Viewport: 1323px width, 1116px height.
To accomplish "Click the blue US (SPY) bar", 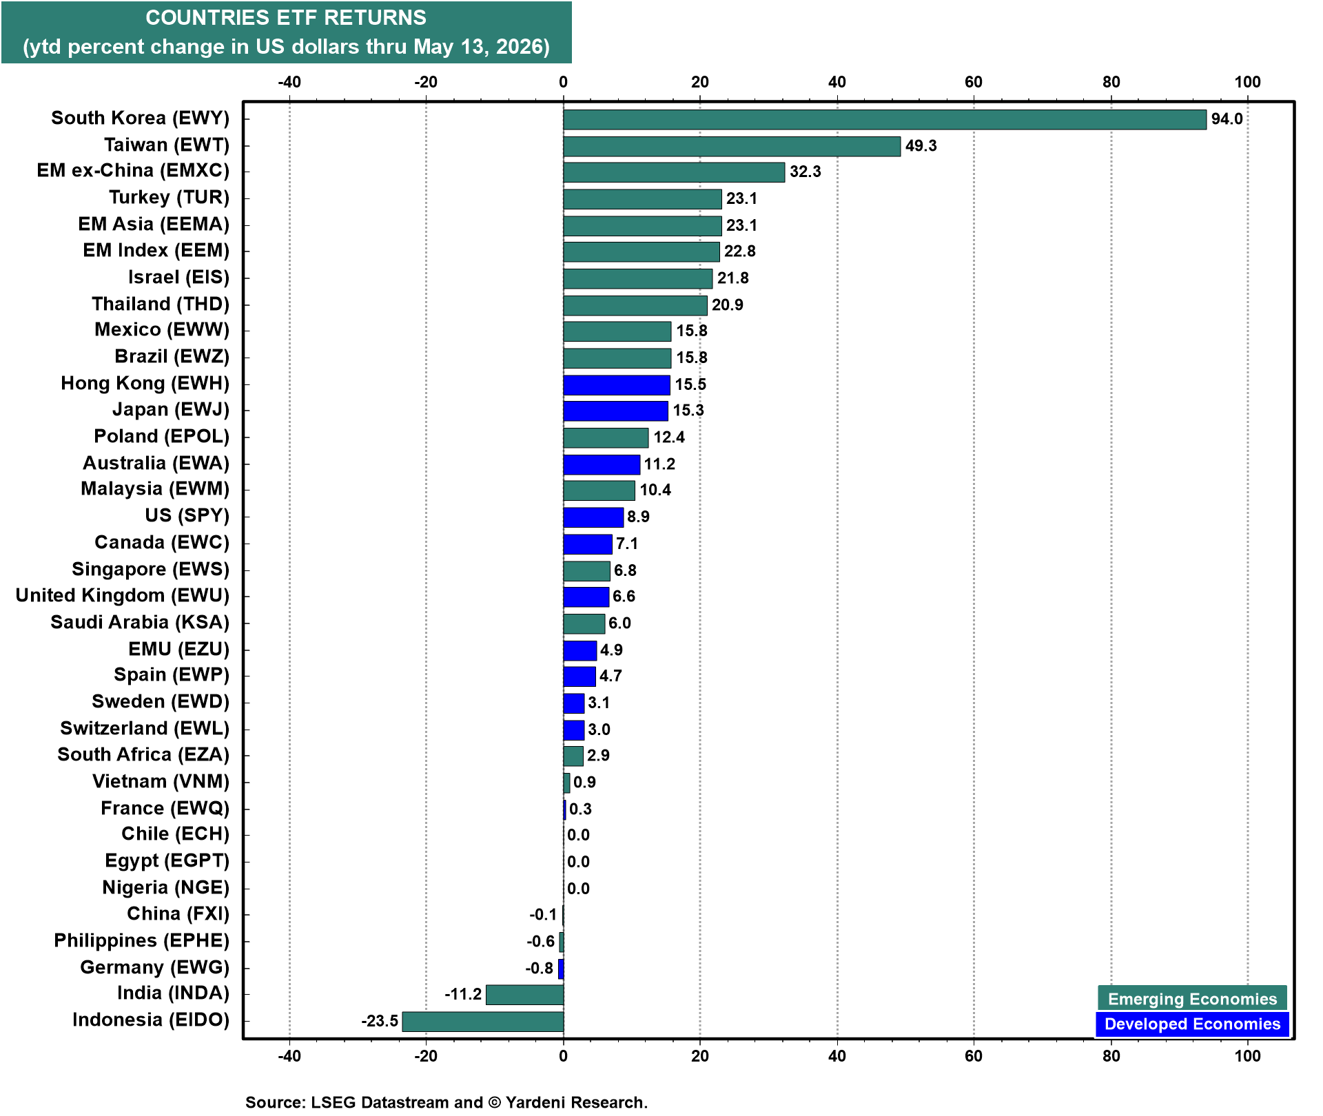I will point(593,517).
